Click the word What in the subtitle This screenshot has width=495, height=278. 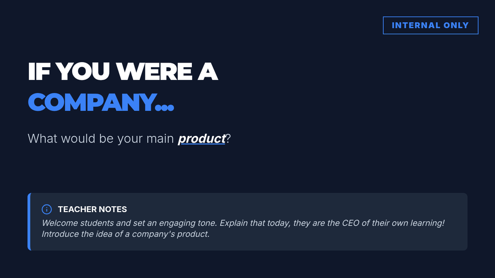(x=43, y=139)
